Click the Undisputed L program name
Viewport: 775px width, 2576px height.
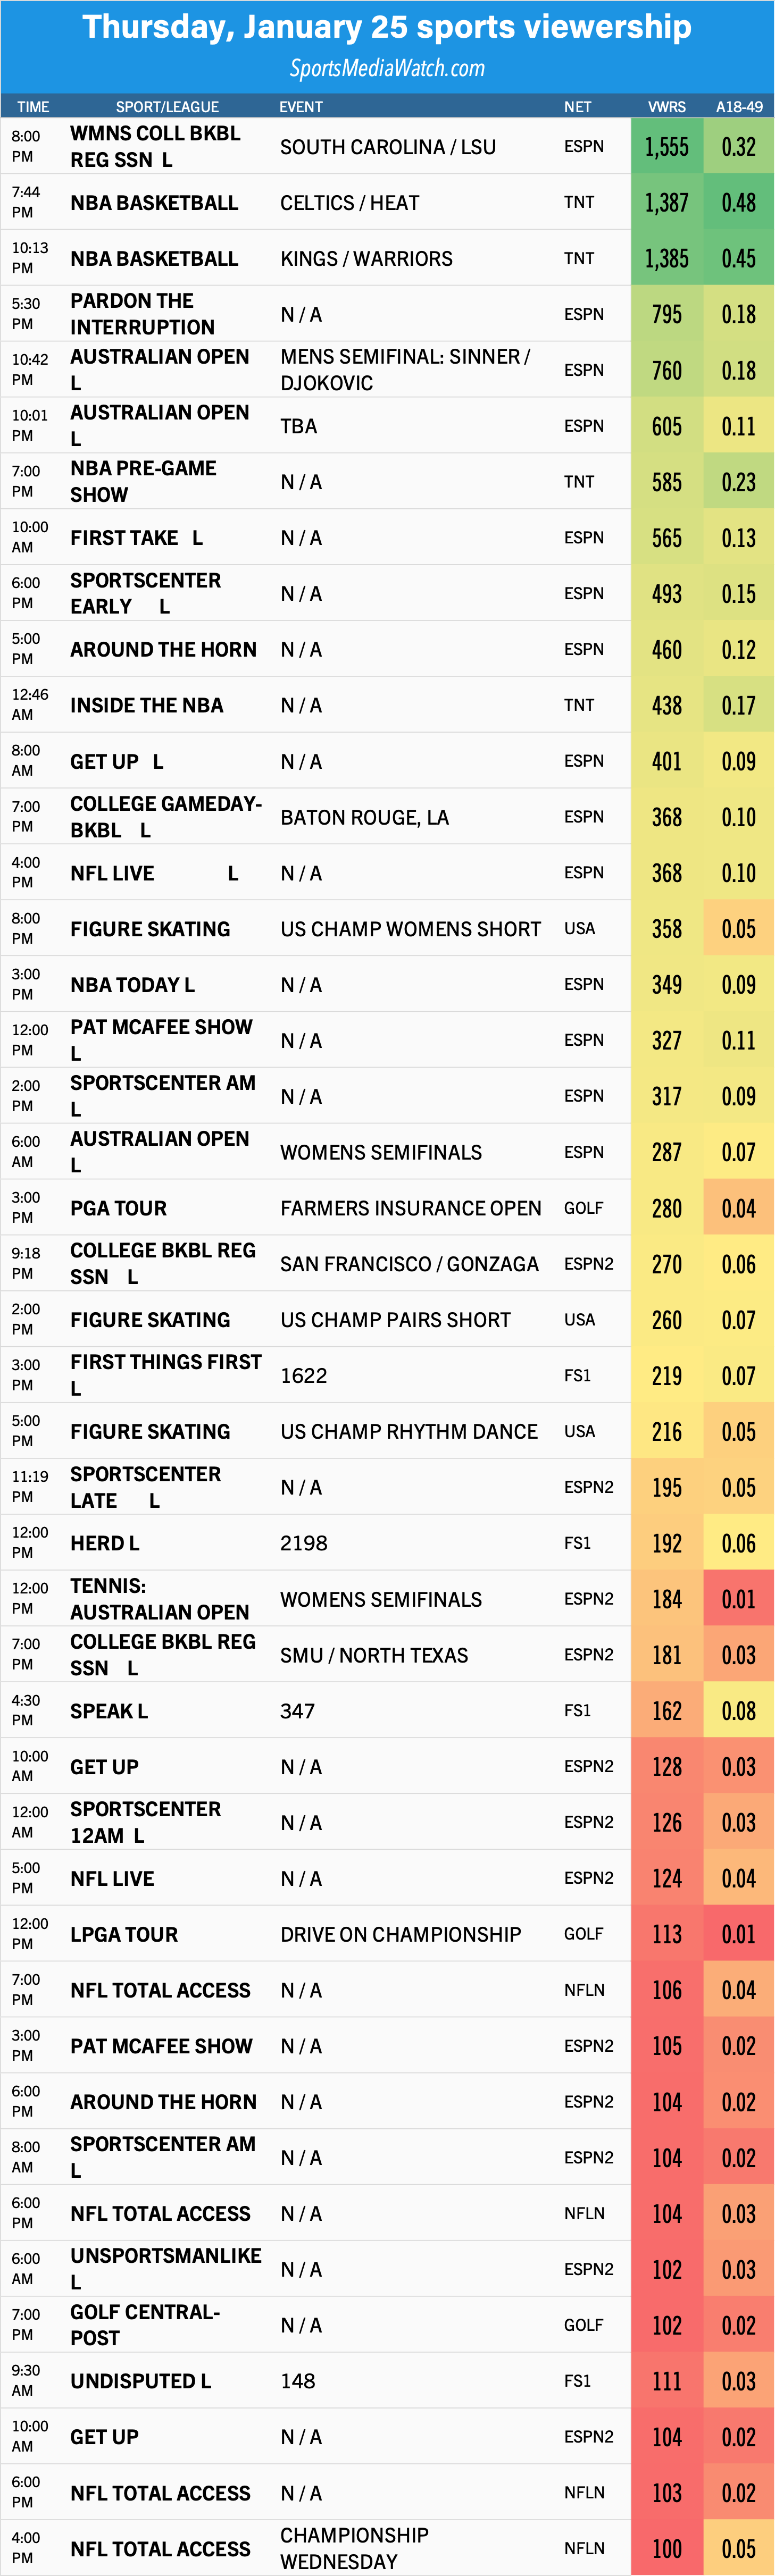[140, 2381]
